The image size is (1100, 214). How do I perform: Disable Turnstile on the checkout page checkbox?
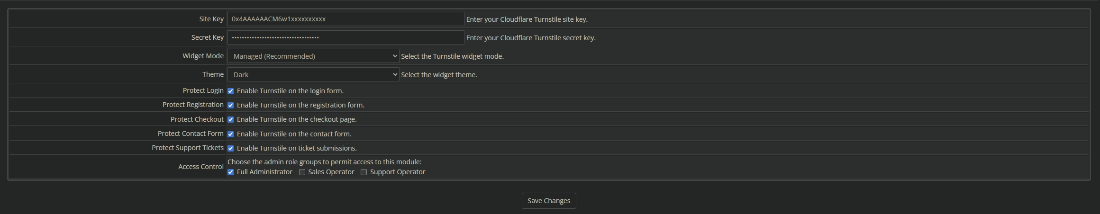tap(231, 119)
